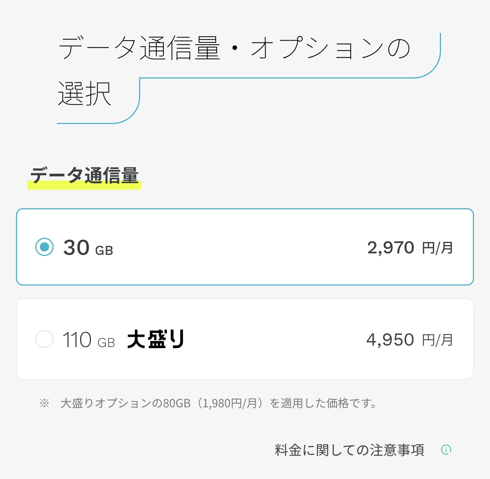Select the 30 GB radio button
This screenshot has width=490, height=479.
coord(44,247)
